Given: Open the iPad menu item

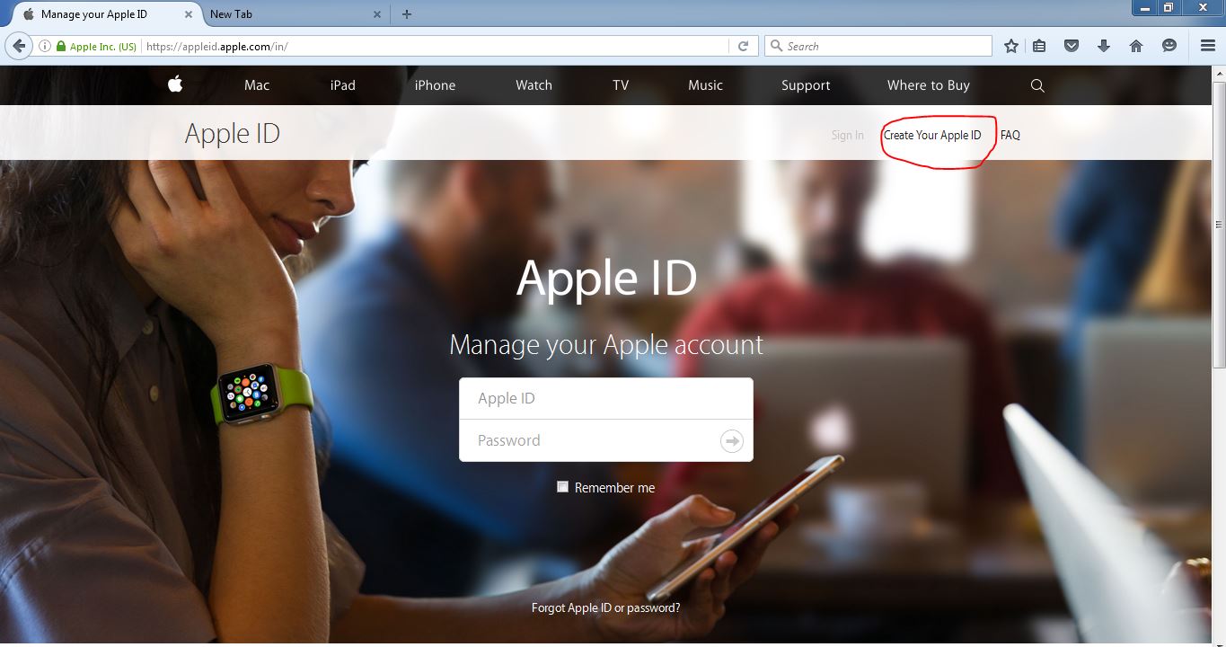Looking at the screenshot, I should (343, 85).
